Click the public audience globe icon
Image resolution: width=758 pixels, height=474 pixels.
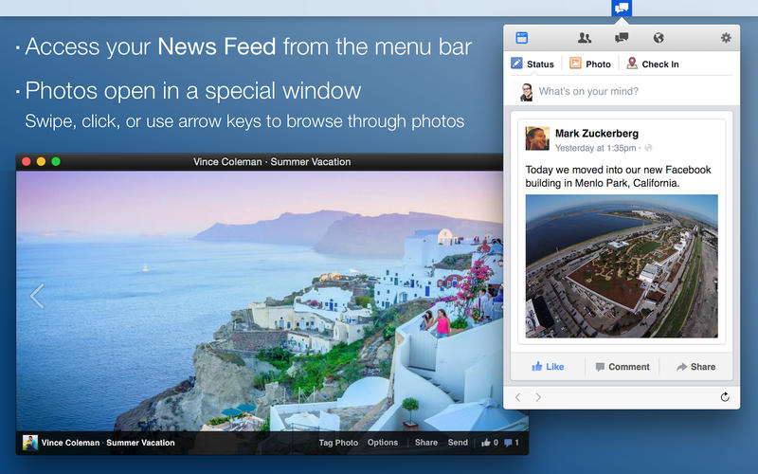(648, 148)
